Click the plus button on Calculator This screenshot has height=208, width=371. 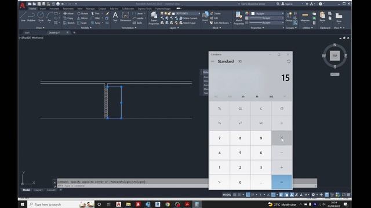pos(282,168)
